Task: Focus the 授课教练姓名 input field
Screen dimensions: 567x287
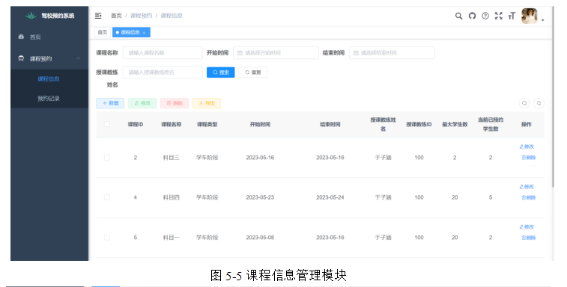Action: (163, 72)
